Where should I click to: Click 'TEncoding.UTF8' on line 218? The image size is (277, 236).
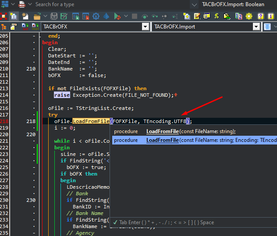click(x=165, y=121)
